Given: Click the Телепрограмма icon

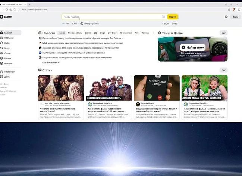Looking at the screenshot, I should point(82,24).
